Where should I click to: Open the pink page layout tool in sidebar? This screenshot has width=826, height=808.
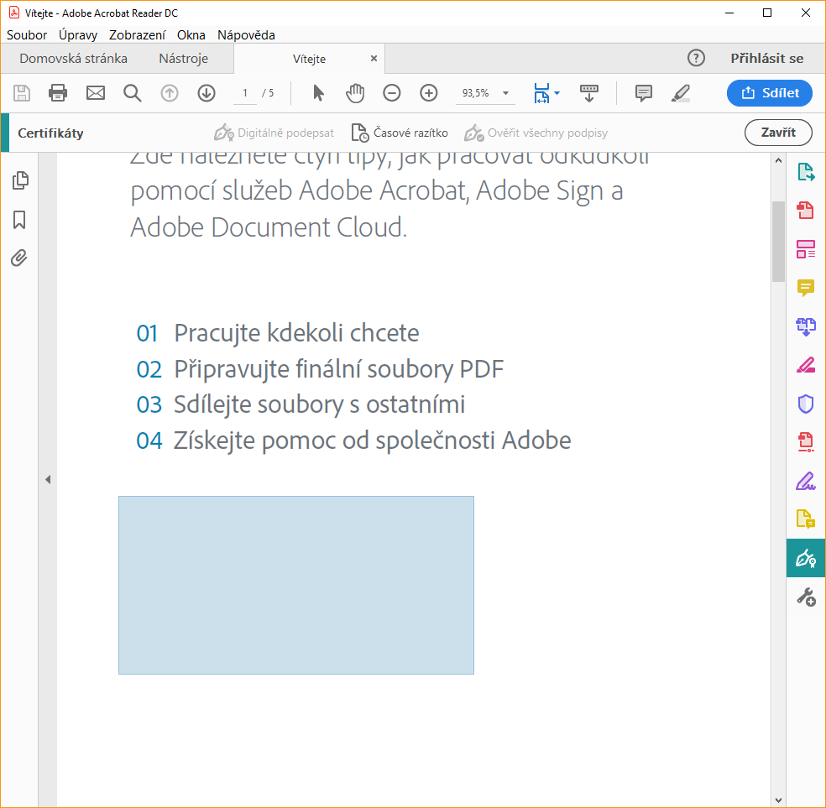pyautogui.click(x=806, y=249)
